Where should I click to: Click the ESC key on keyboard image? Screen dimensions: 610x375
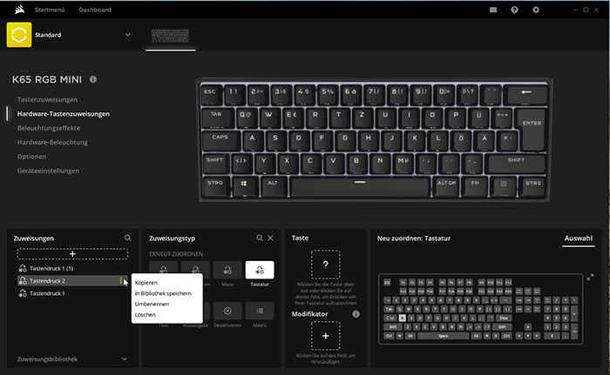(x=211, y=95)
